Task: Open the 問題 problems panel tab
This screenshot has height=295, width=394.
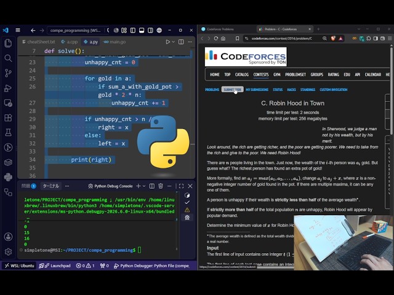Action: coord(29,186)
